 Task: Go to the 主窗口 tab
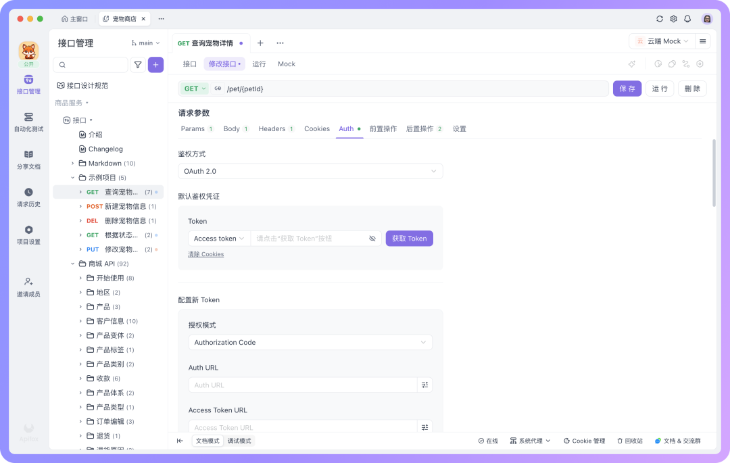(74, 19)
